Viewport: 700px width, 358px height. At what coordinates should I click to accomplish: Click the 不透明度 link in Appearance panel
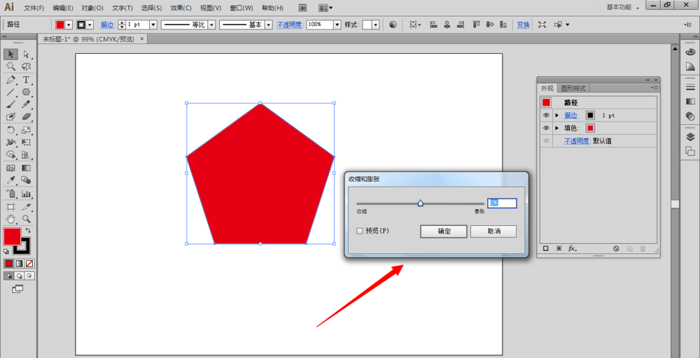(576, 141)
